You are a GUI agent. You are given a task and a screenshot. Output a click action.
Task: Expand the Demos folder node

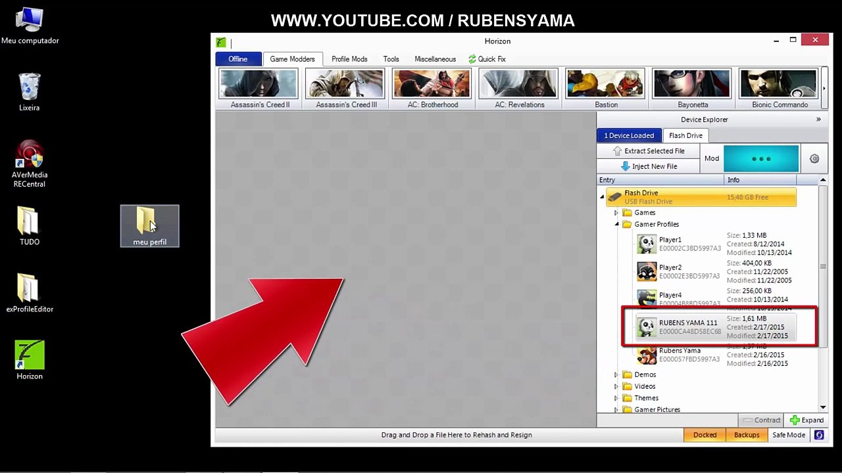point(616,374)
